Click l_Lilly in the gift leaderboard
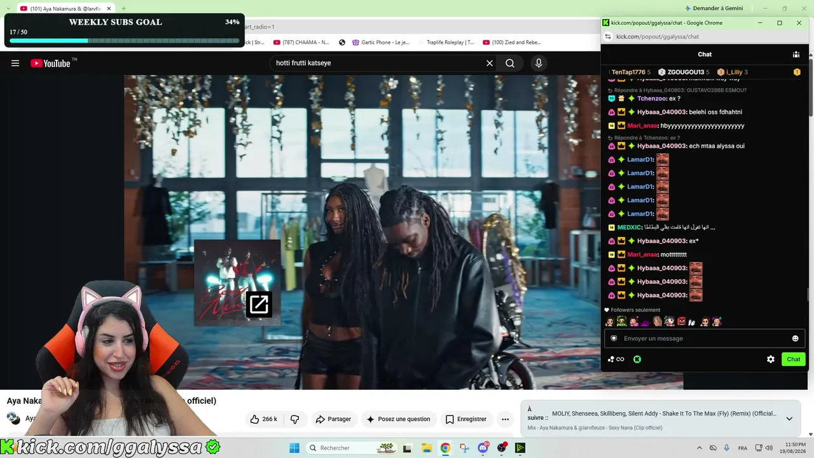The image size is (814, 458). click(732, 73)
